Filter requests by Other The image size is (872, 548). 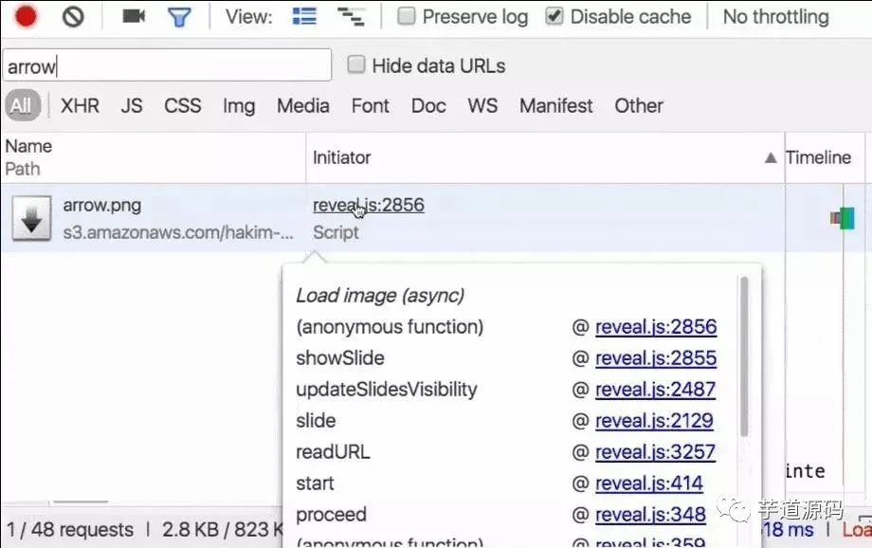pos(639,105)
